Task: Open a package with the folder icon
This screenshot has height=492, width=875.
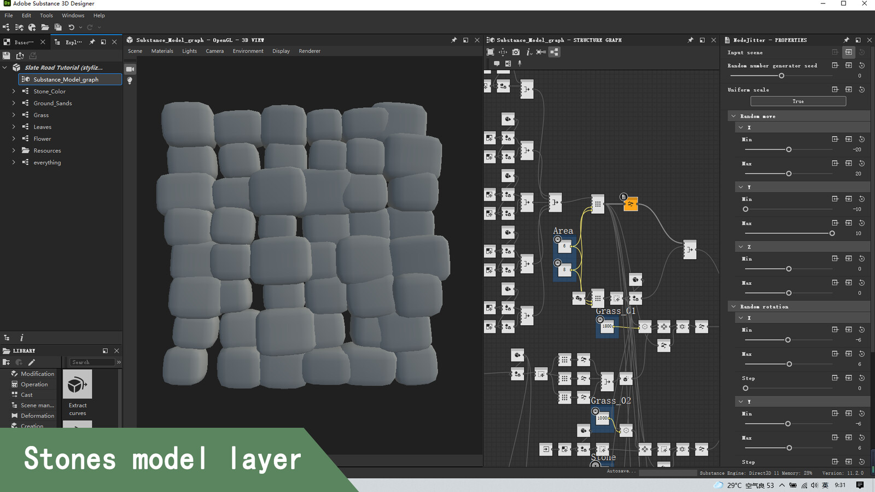Action: pyautogui.click(x=45, y=27)
